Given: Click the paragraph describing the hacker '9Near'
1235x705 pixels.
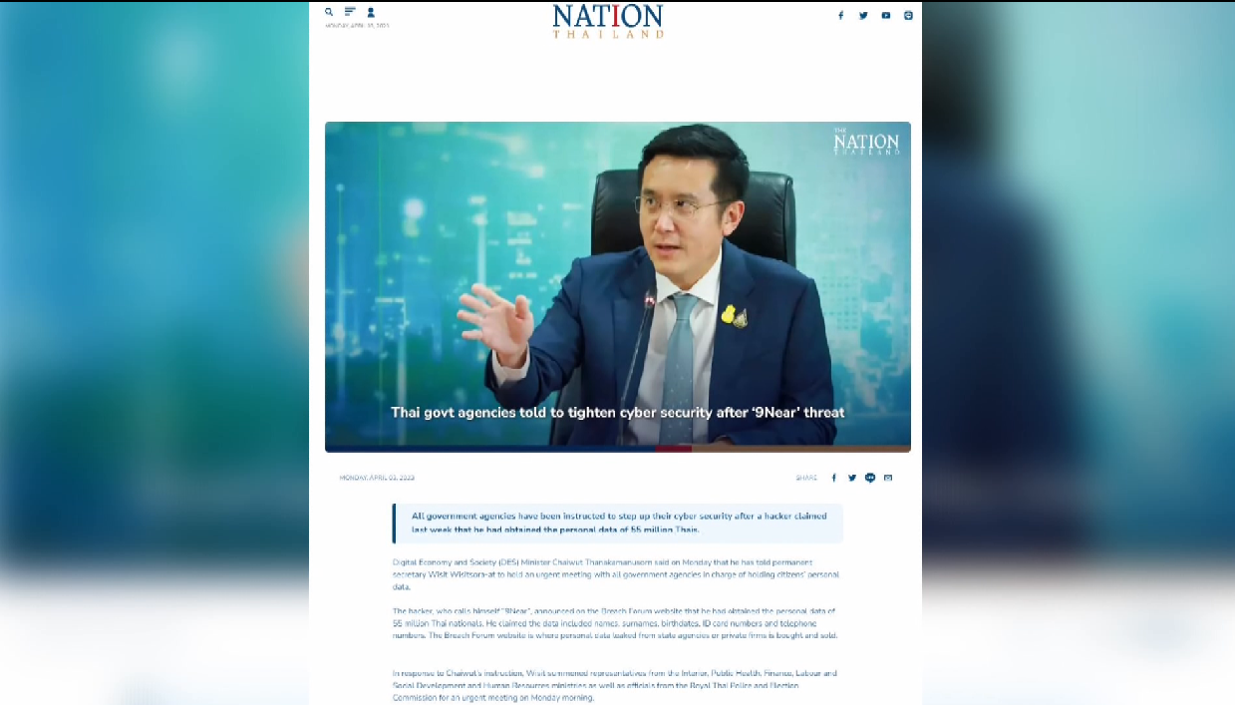Looking at the screenshot, I should tap(616, 623).
